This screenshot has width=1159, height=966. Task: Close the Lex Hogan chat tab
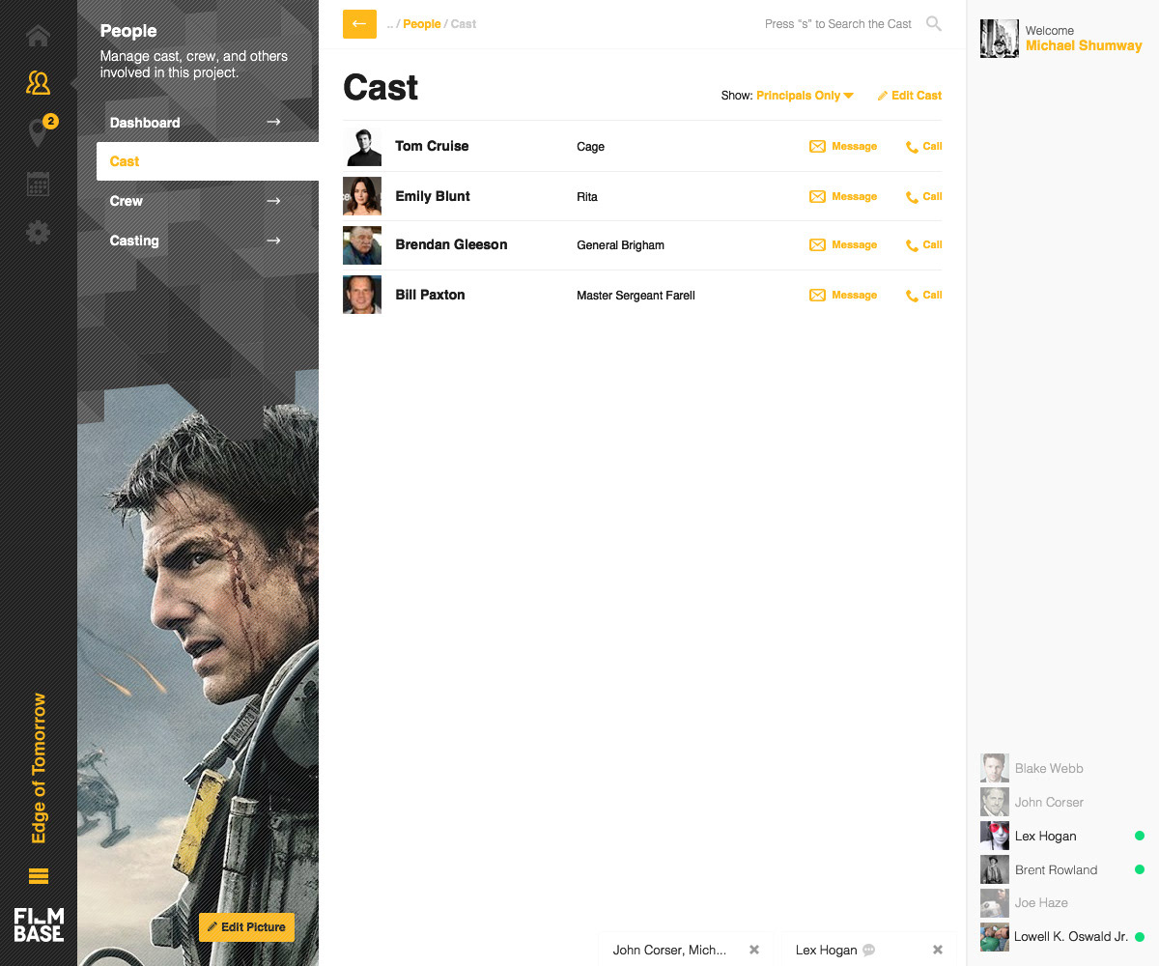pos(938,950)
